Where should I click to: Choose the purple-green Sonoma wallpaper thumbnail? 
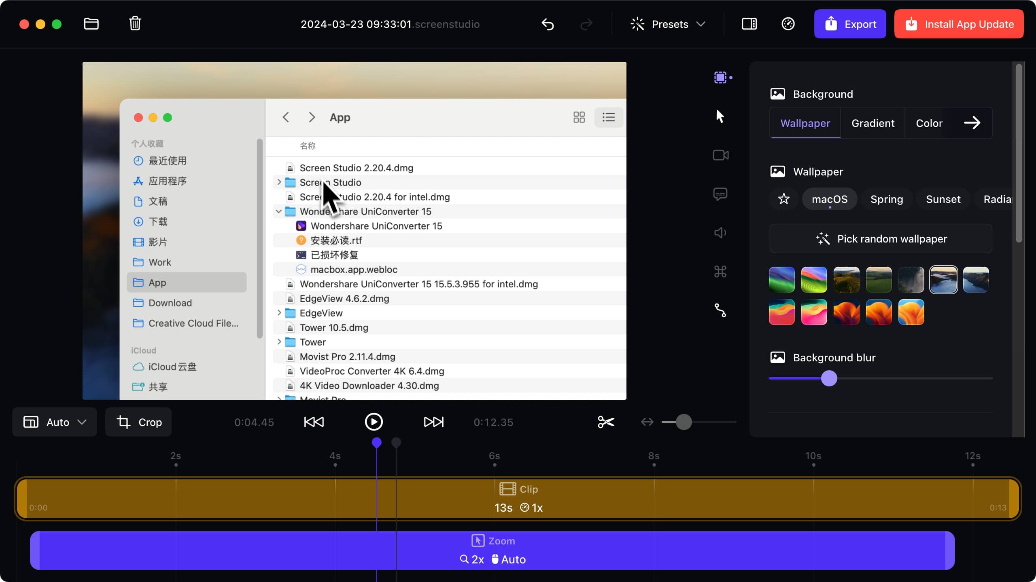pos(781,279)
